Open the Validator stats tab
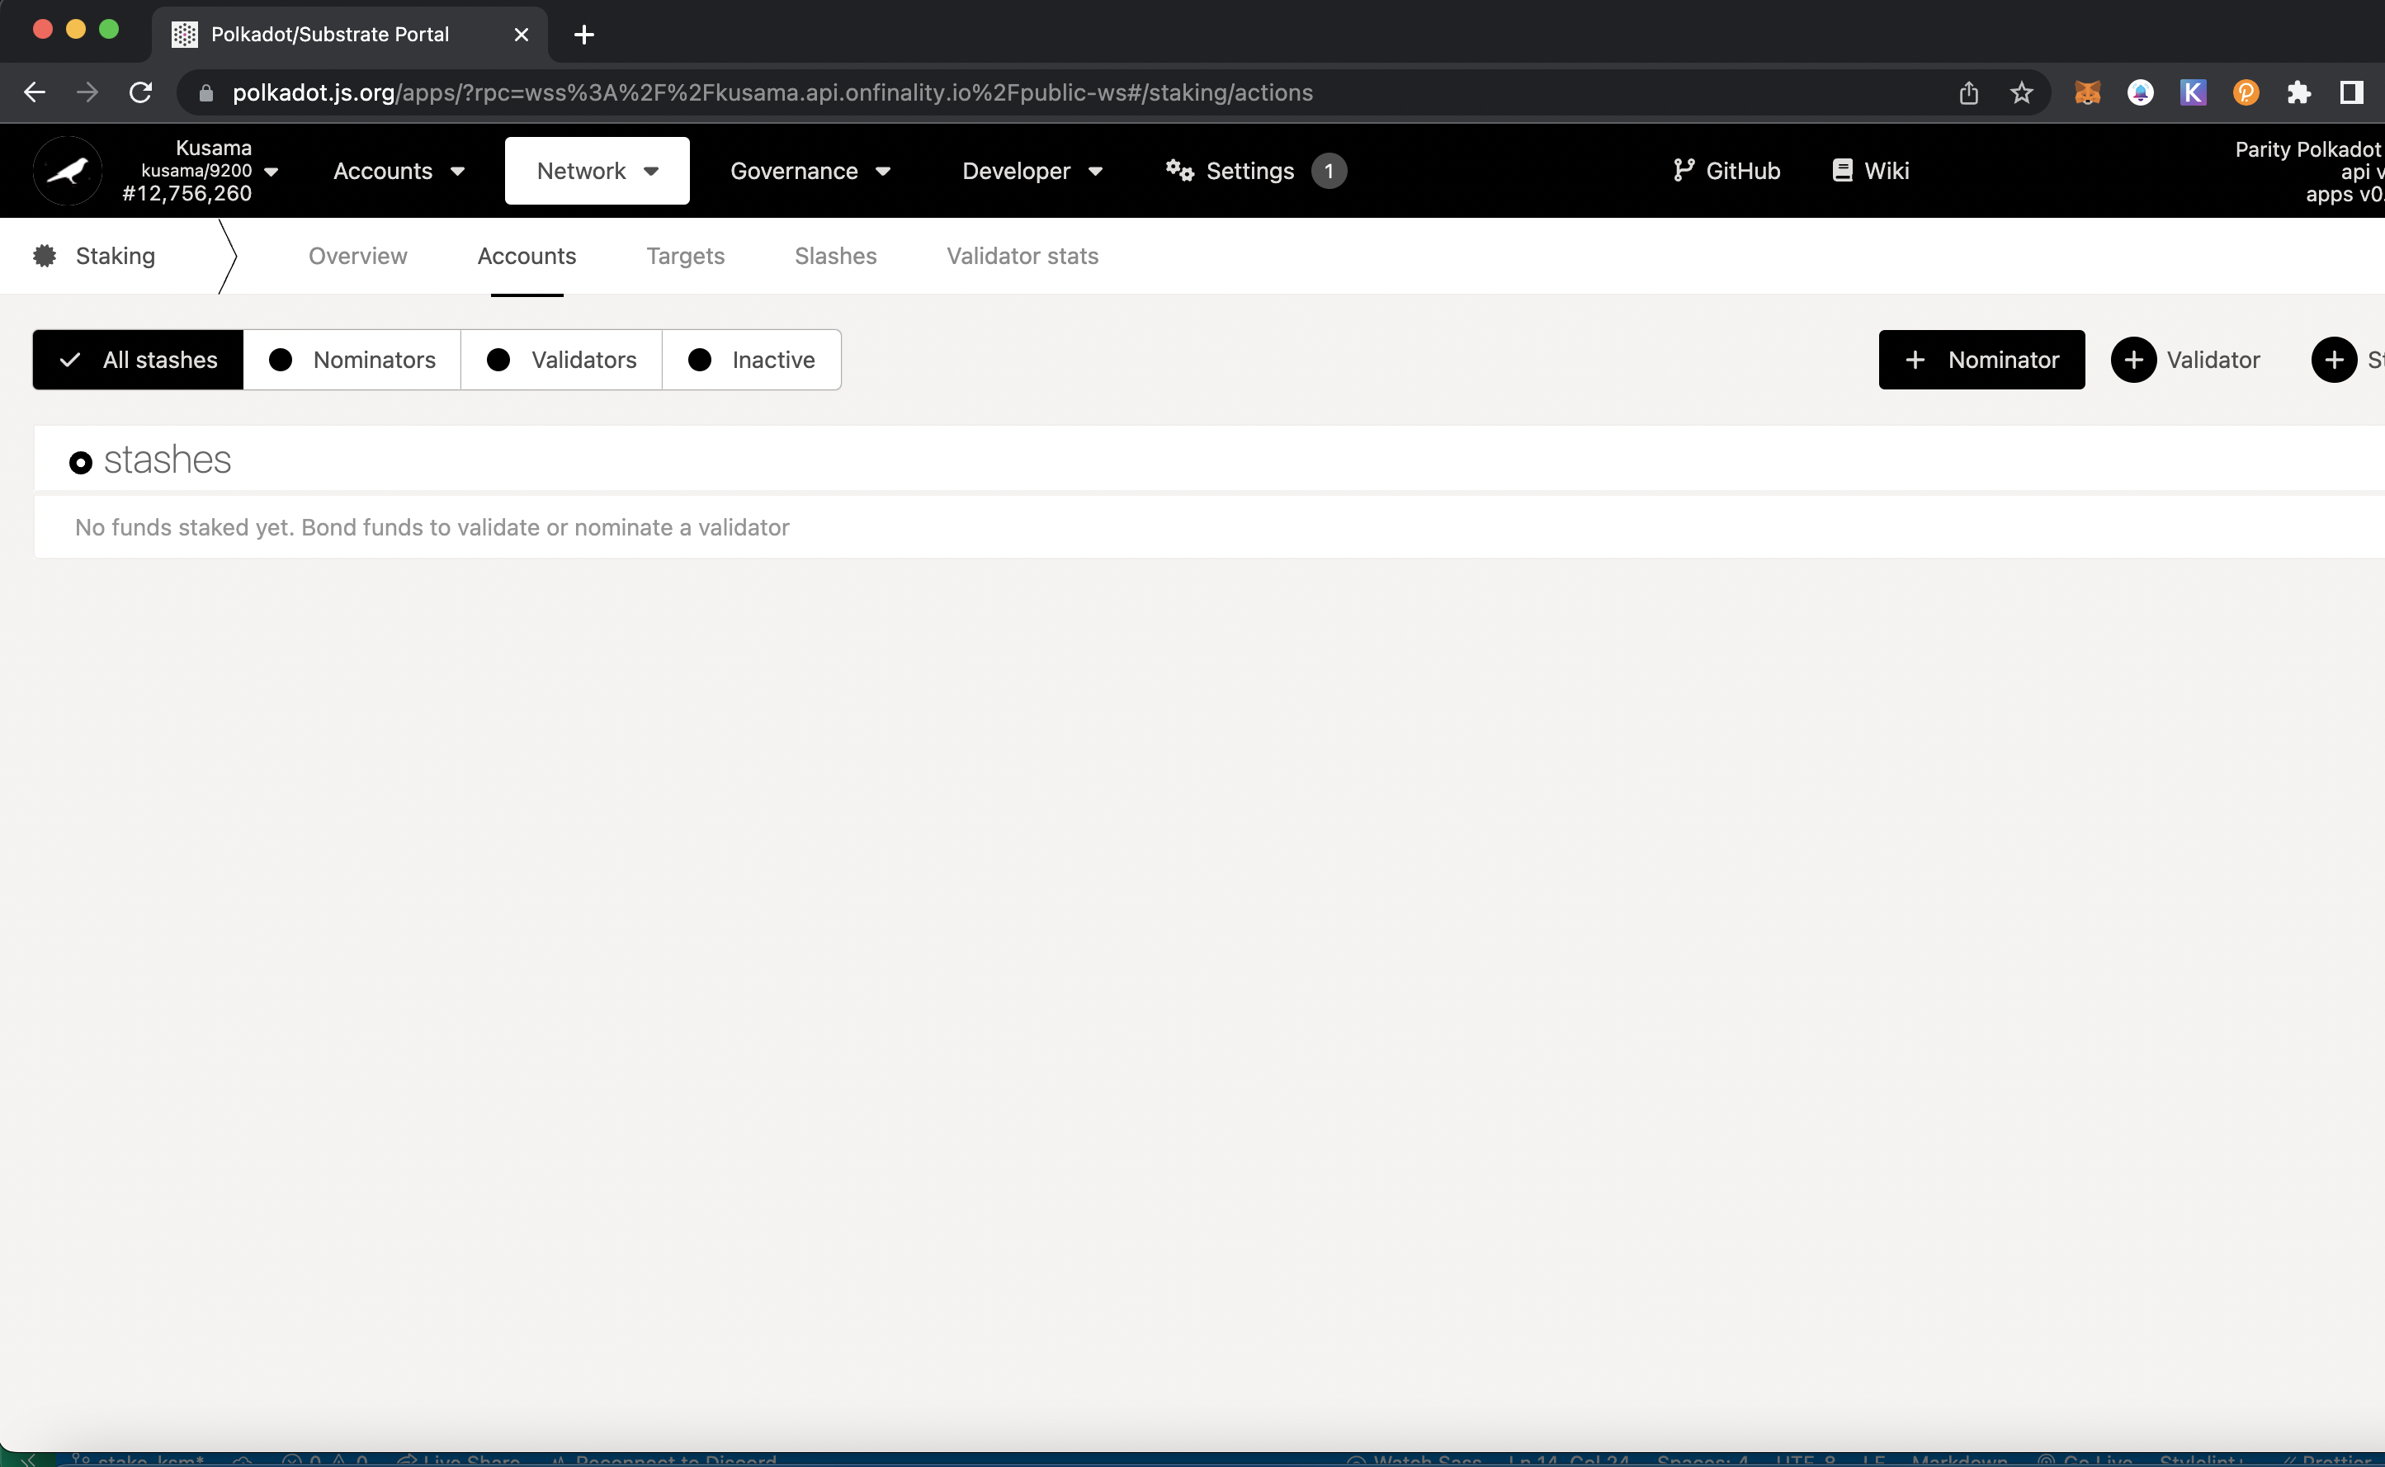2385x1467 pixels. 1022,256
